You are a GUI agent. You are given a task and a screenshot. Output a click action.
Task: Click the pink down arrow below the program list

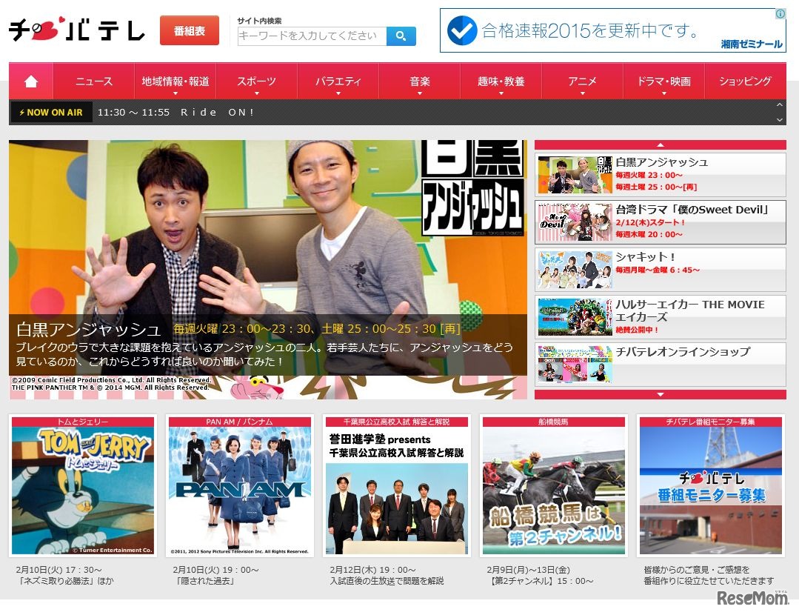point(660,394)
